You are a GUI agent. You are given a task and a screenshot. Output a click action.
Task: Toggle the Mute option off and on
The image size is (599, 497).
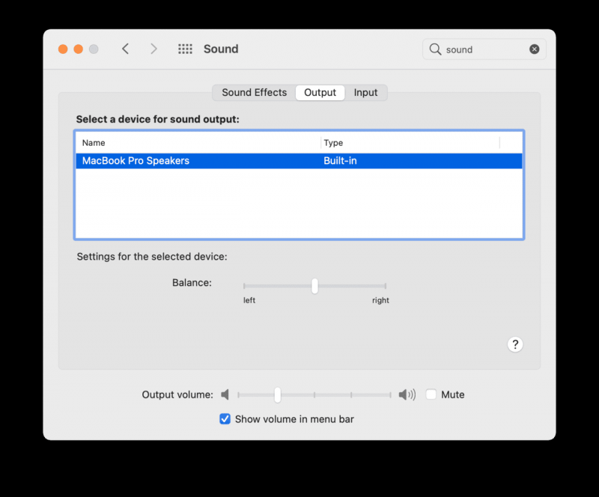point(431,394)
